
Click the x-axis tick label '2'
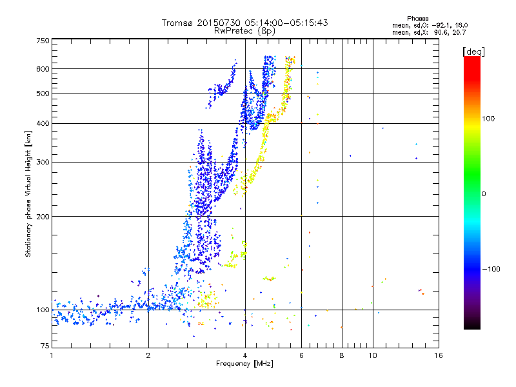click(148, 355)
